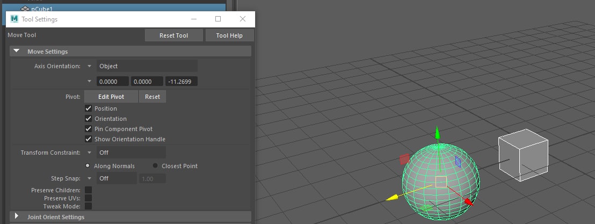Click the Maya icon in the Tool Settings title bar

pos(14,19)
